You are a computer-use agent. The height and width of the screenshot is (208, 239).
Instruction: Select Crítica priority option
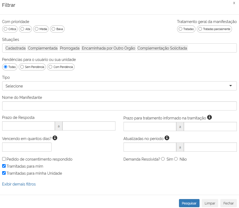(6, 29)
